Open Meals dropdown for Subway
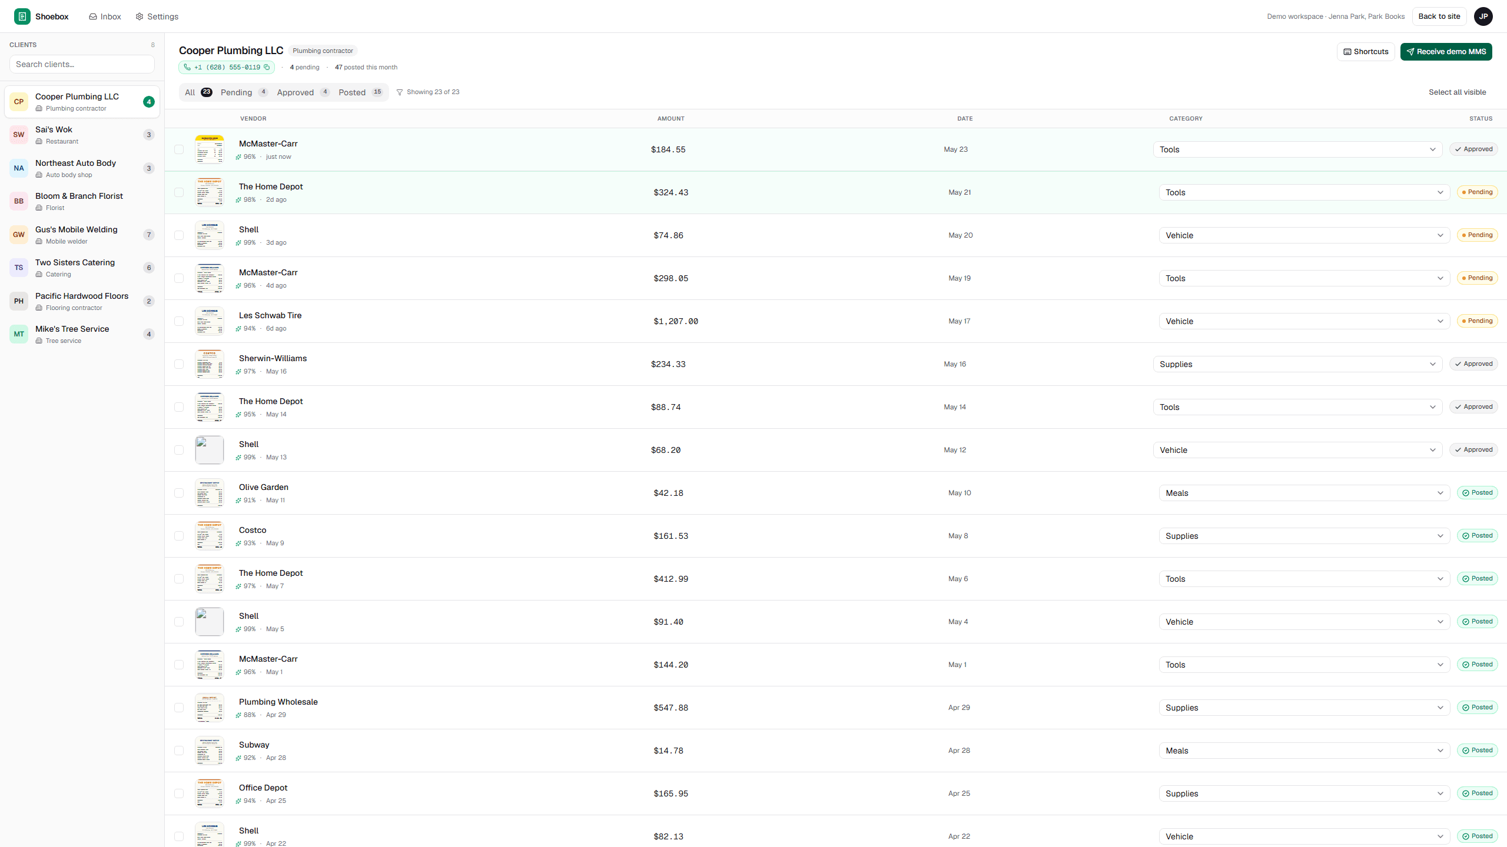This screenshot has height=847, width=1507. (1304, 751)
